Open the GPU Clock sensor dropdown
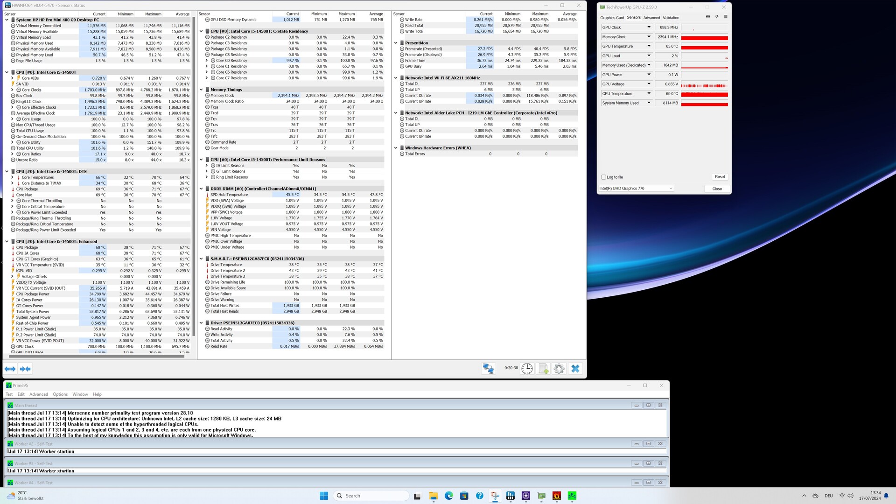 [649, 28]
